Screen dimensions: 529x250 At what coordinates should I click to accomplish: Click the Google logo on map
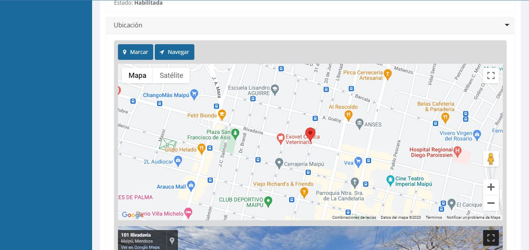[x=132, y=215]
